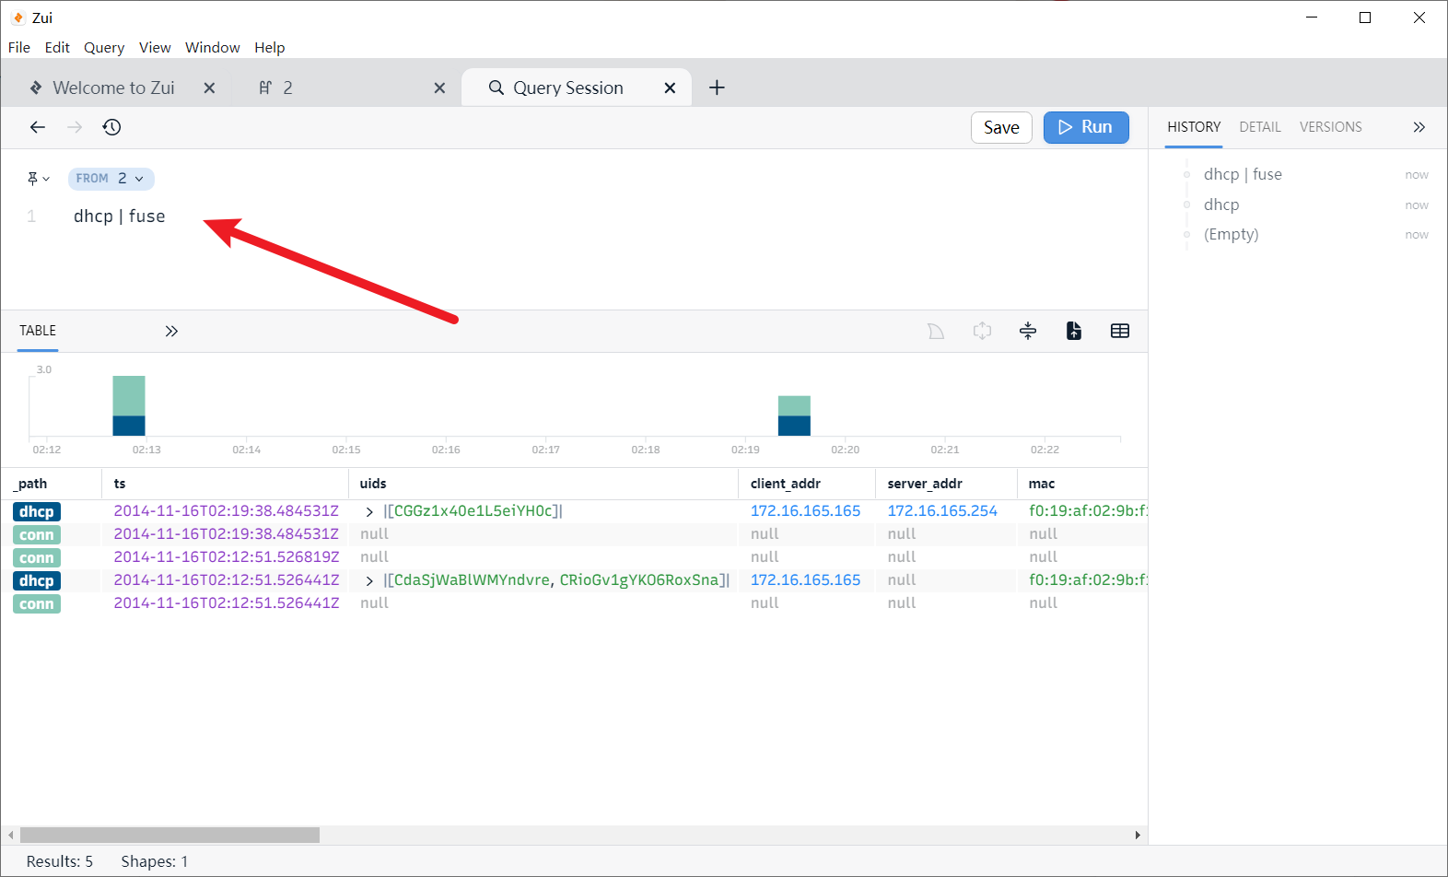Select the 02:19 histogram bar
The image size is (1448, 877).
click(x=794, y=415)
